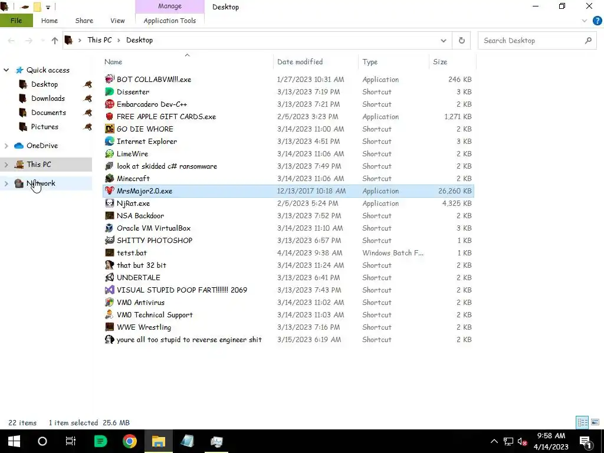Click the VISUAL STUDIO-style purple icon for 2069 shortcut

(x=109, y=290)
